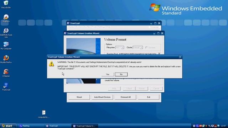Screen dimensions: 228x128
Task: Toggle the Random Pool display checkbox
Action: point(159,54)
